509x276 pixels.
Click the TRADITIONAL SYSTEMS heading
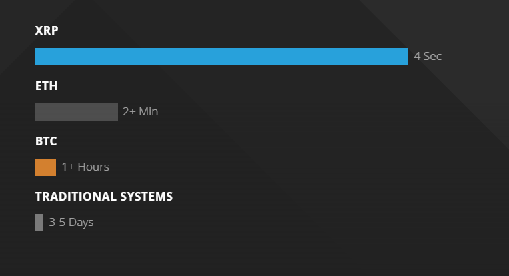pos(104,197)
